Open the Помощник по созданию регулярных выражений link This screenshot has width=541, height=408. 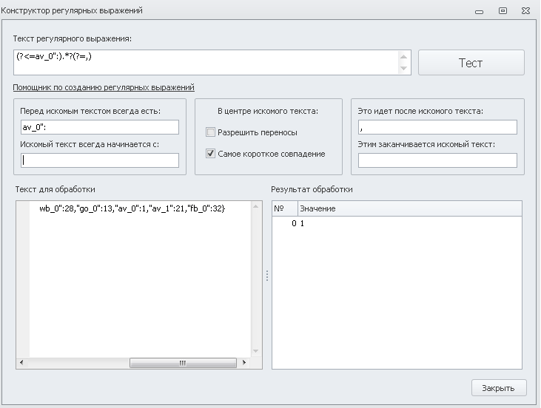[104, 87]
